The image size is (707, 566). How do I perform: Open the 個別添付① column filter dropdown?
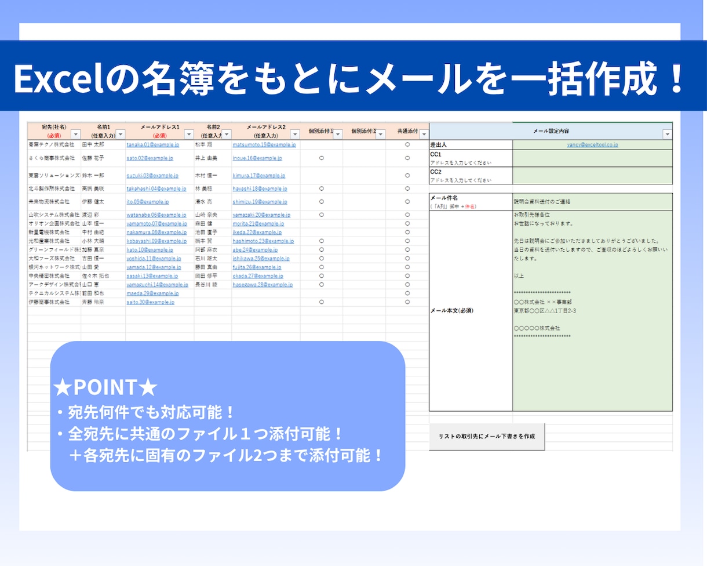click(338, 134)
